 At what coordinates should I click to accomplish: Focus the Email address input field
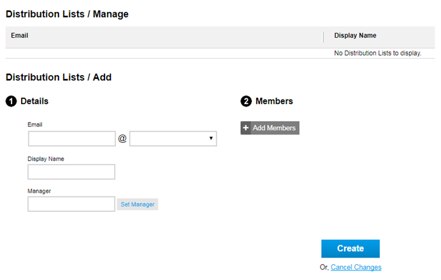coord(71,138)
